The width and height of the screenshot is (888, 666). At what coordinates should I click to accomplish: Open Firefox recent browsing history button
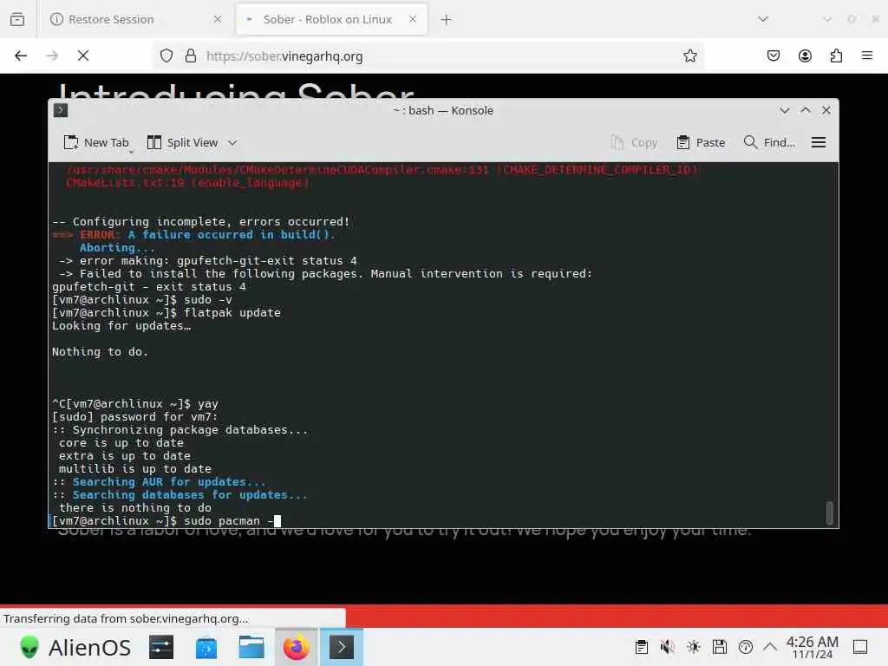17,19
